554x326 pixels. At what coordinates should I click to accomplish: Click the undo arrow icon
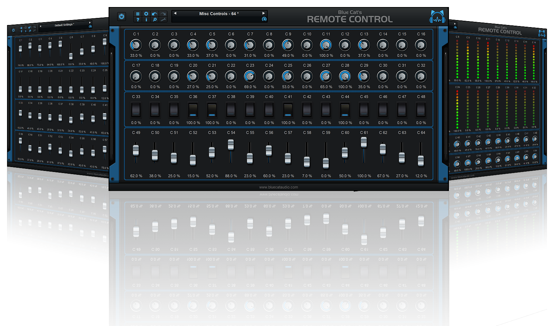155,14
